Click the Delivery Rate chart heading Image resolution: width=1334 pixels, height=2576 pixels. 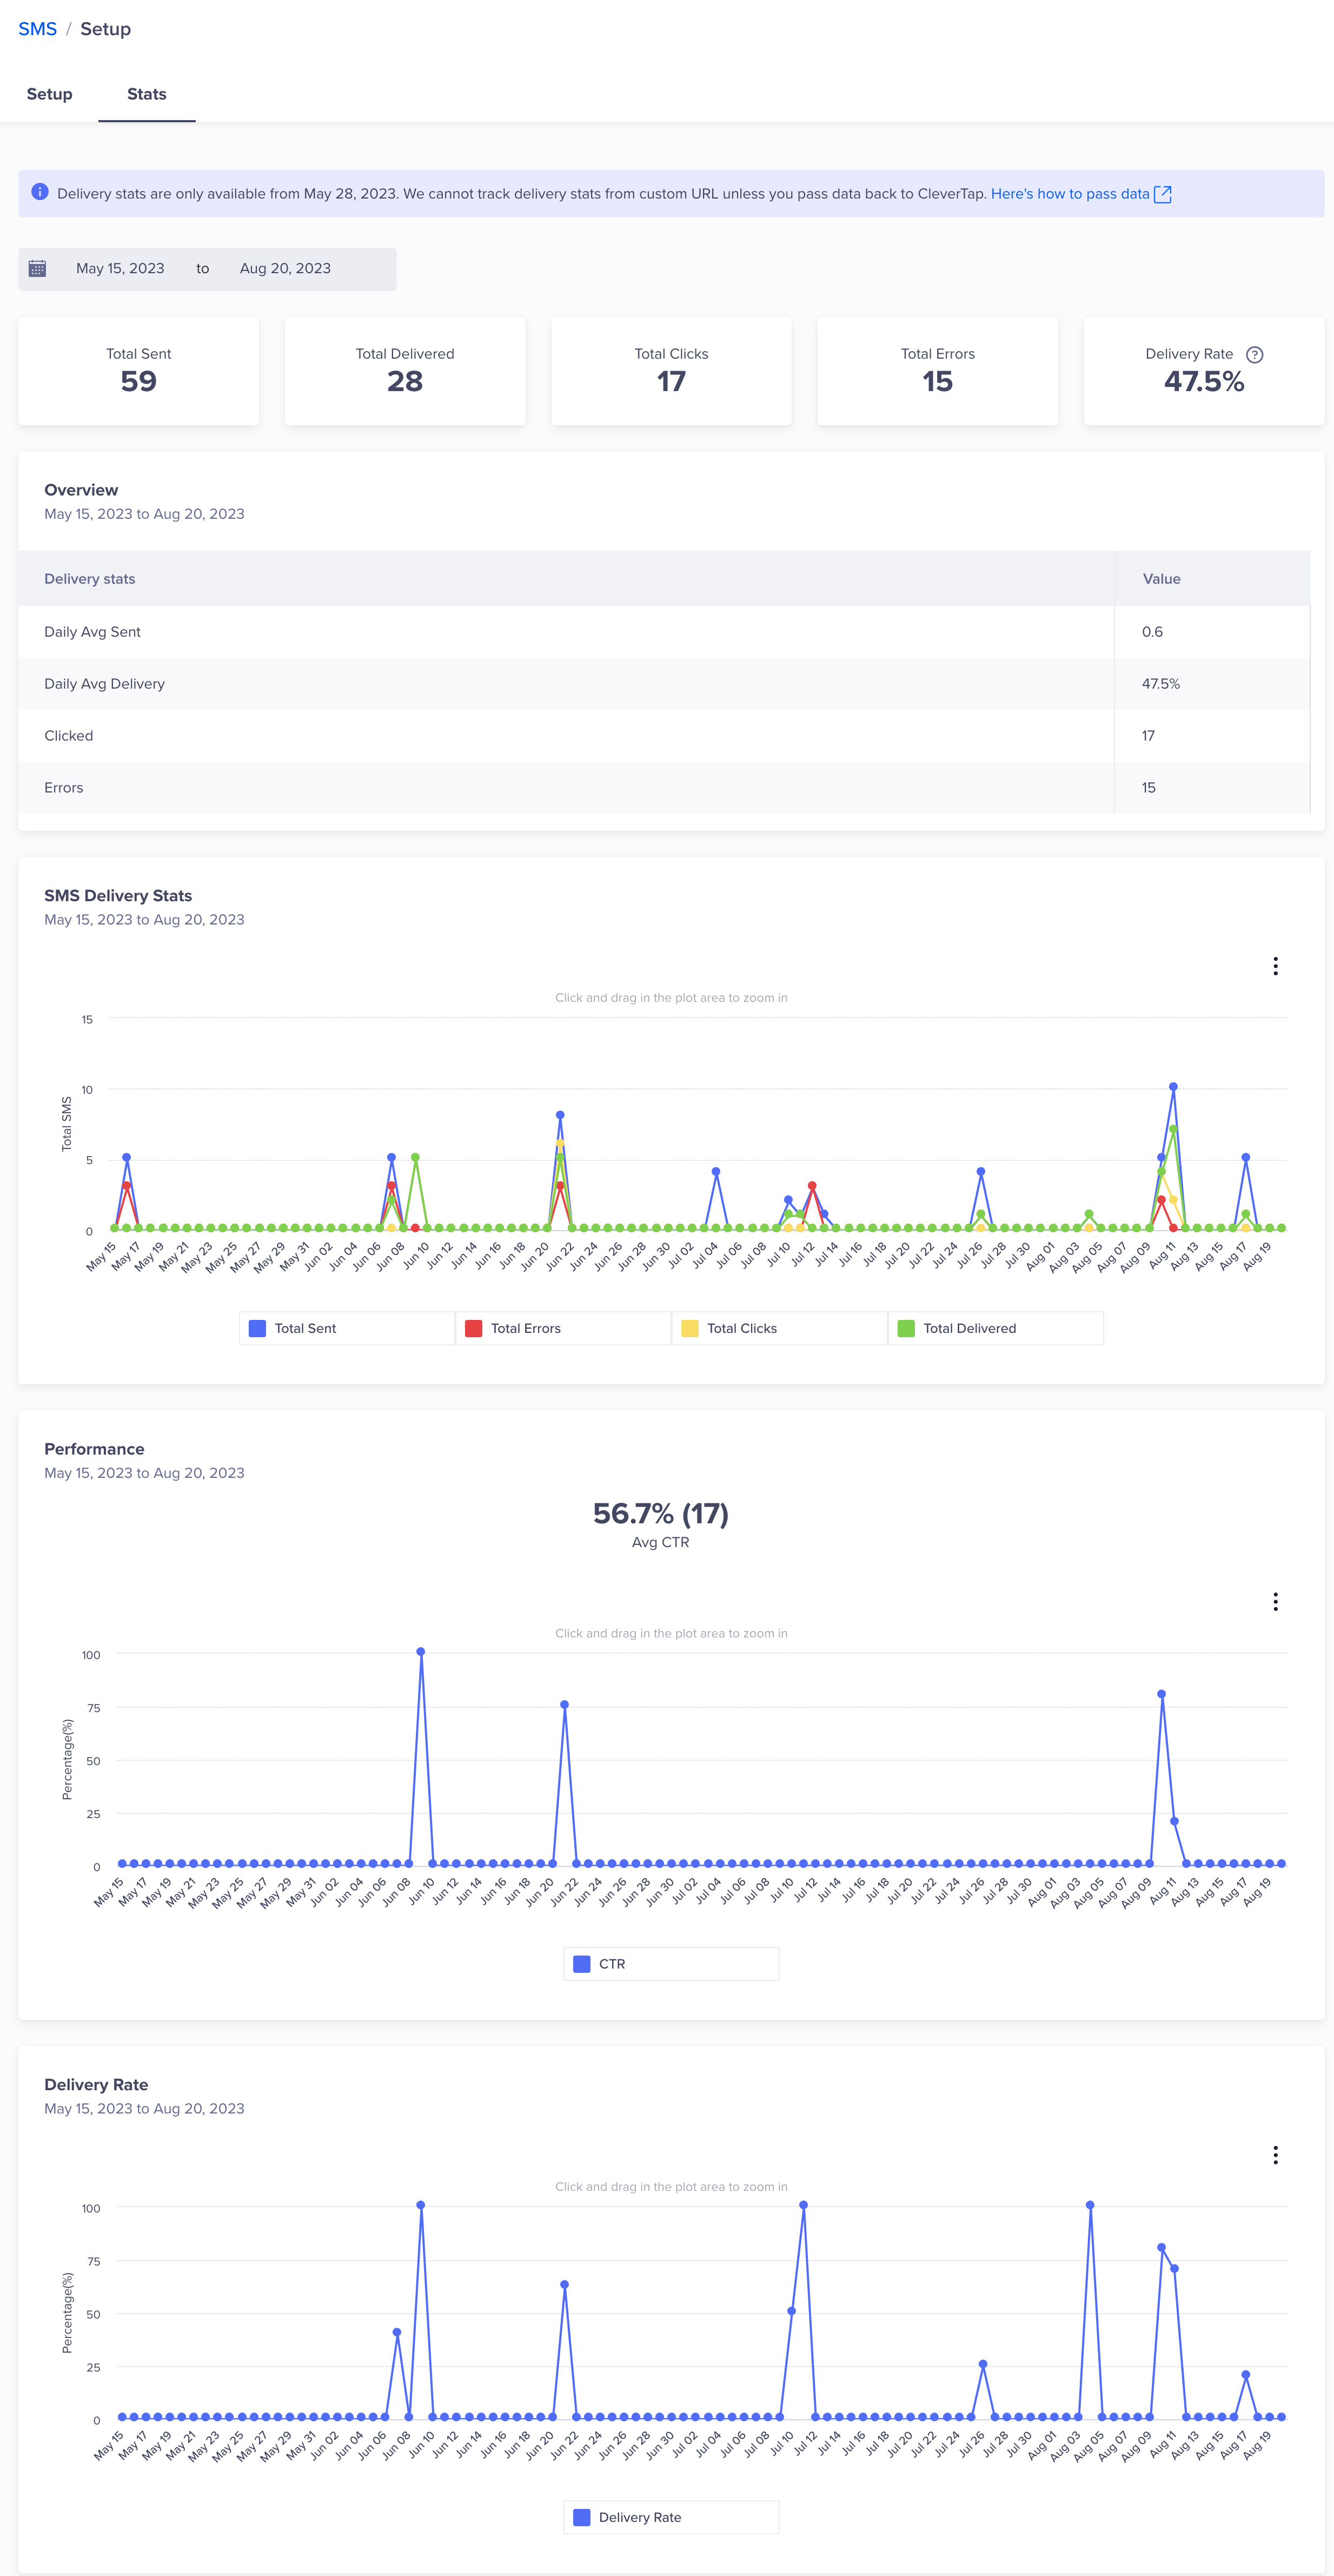tap(96, 2085)
